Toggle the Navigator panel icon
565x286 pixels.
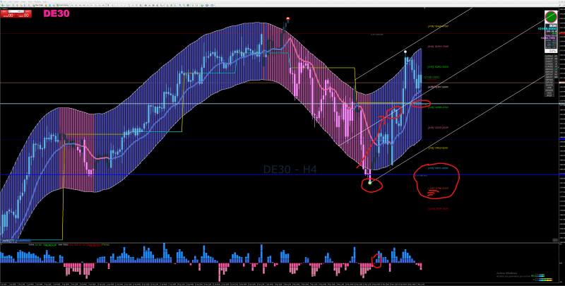click(21, 5)
